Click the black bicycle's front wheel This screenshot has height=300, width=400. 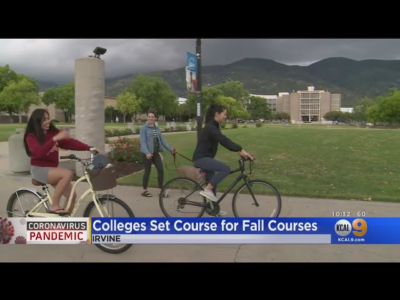(256, 199)
